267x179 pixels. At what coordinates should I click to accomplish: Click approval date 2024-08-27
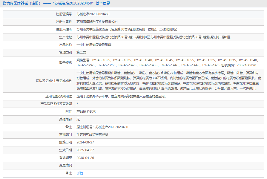click(85, 142)
